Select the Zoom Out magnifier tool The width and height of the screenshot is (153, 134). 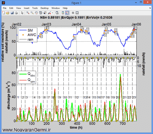pyautogui.click(x=32, y=13)
